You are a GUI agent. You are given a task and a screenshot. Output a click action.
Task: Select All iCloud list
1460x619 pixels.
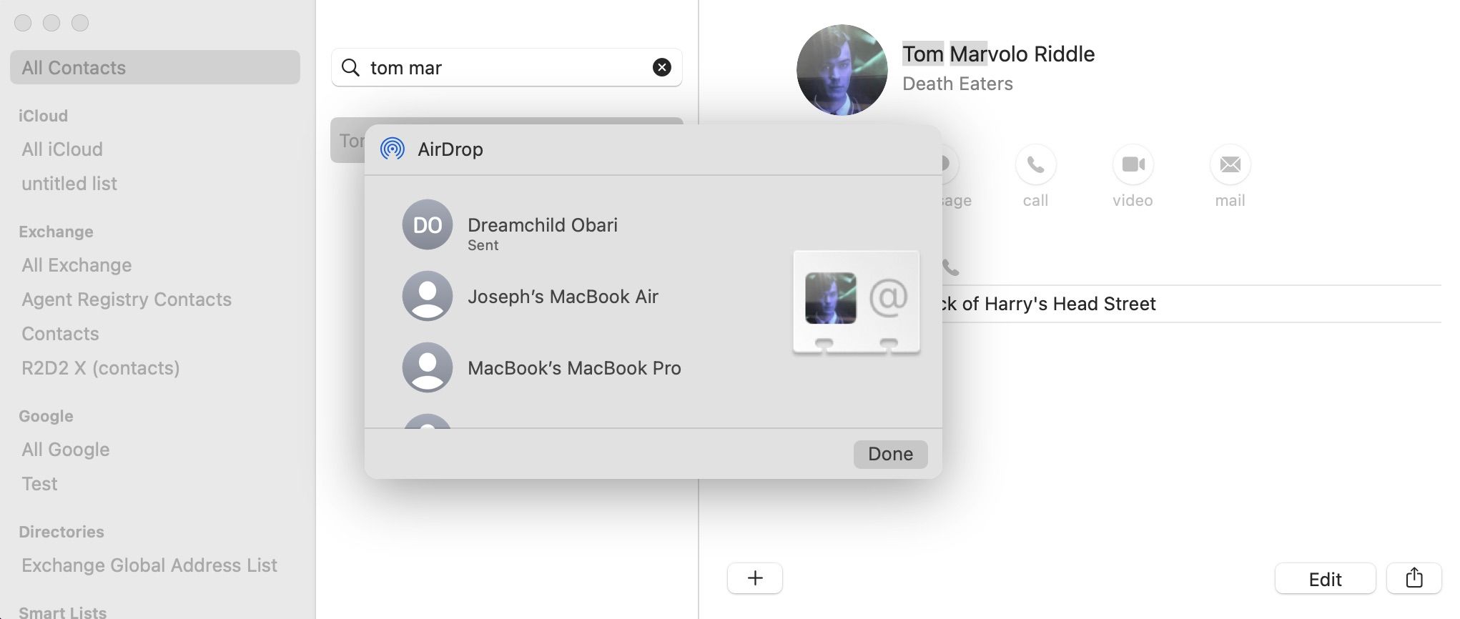pos(62,149)
